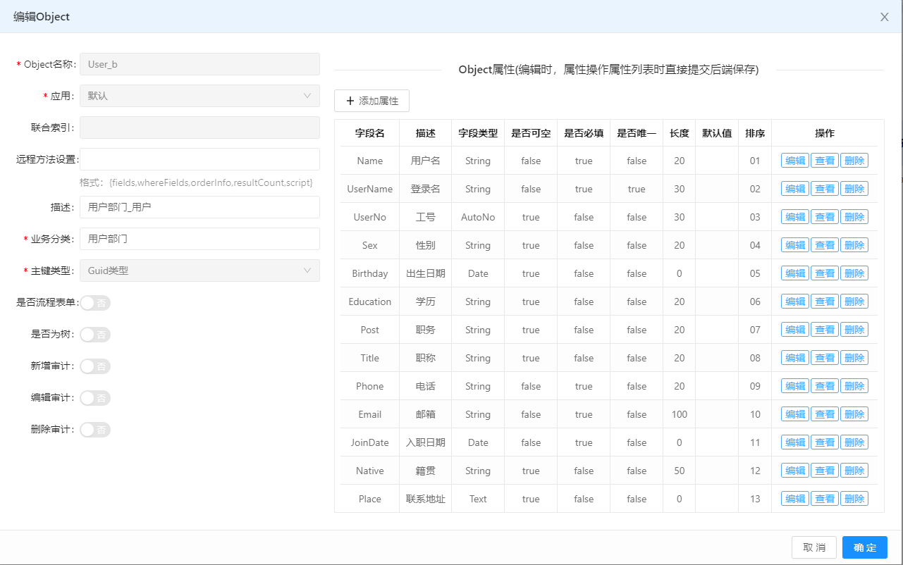Click the length value 100
Image resolution: width=903 pixels, height=565 pixels.
tap(680, 414)
